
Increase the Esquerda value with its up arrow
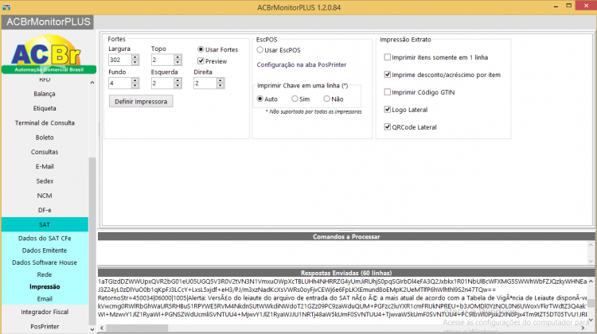pos(178,80)
